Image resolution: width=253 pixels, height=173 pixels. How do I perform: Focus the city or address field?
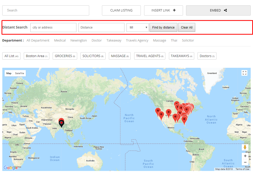pyautogui.click(x=53, y=28)
